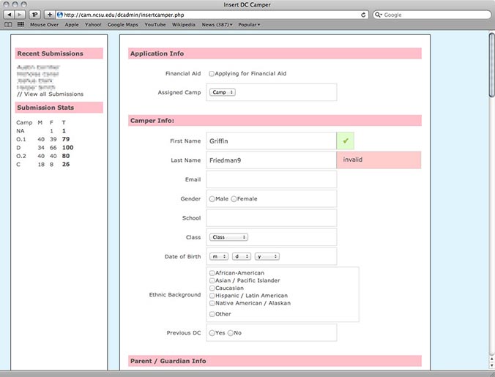Enable Applying for Financial Aid checkbox
This screenshot has height=377, width=495.
[212, 74]
